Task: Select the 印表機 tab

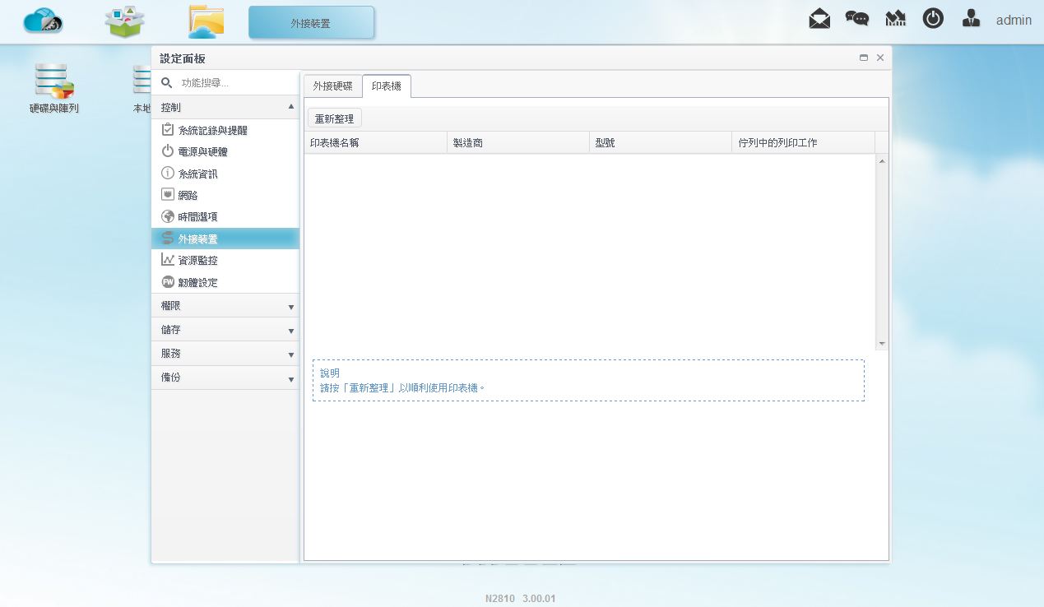Action: [x=387, y=86]
